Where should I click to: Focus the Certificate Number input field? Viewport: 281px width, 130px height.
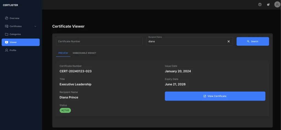pyautogui.click(x=99, y=41)
